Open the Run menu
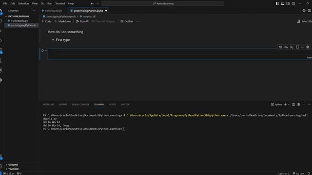The width and height of the screenshot is (312, 175). pos(50,3)
